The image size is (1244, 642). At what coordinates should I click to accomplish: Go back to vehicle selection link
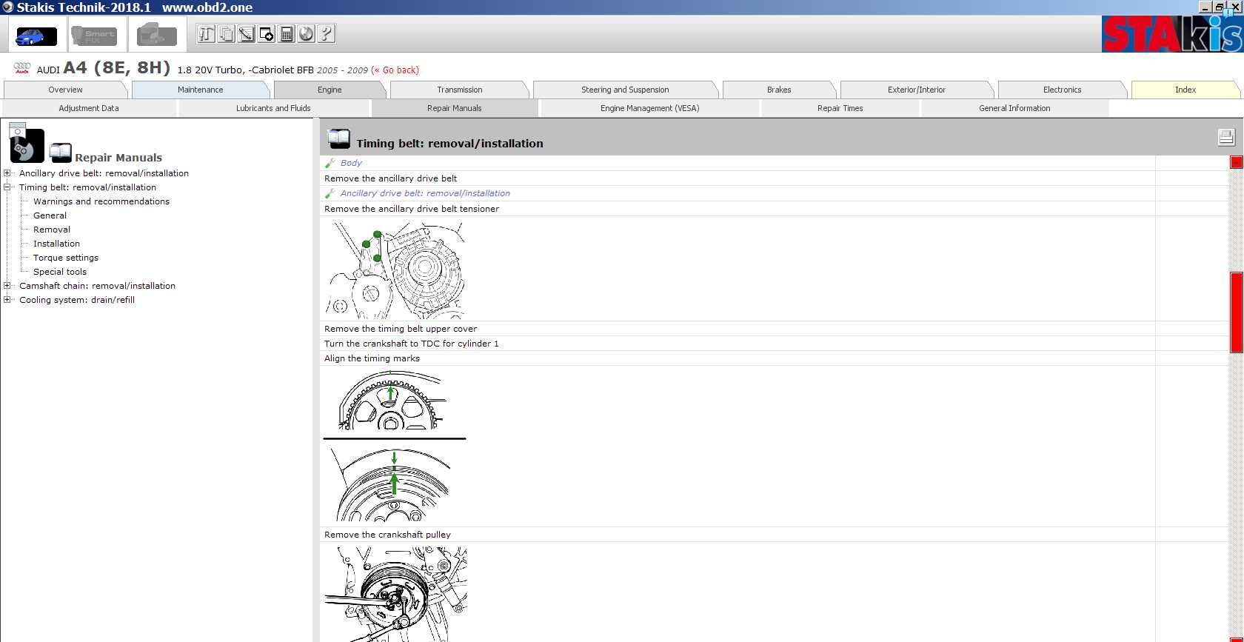(x=395, y=70)
